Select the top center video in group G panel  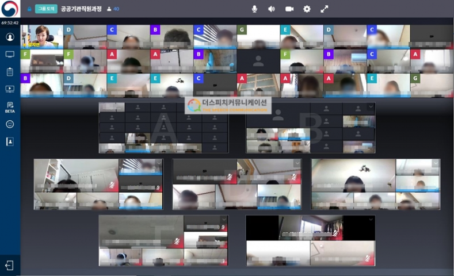point(311,228)
